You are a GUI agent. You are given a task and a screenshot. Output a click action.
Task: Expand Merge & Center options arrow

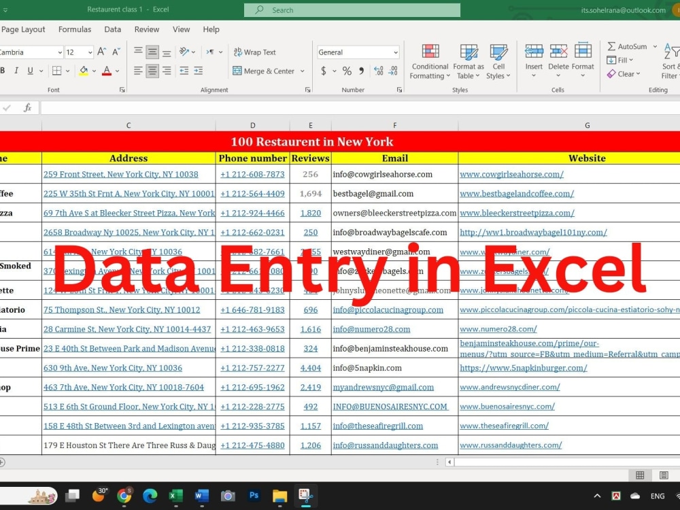tap(303, 71)
